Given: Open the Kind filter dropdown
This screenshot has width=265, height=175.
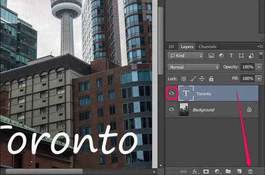Looking at the screenshot, I should coord(185,55).
